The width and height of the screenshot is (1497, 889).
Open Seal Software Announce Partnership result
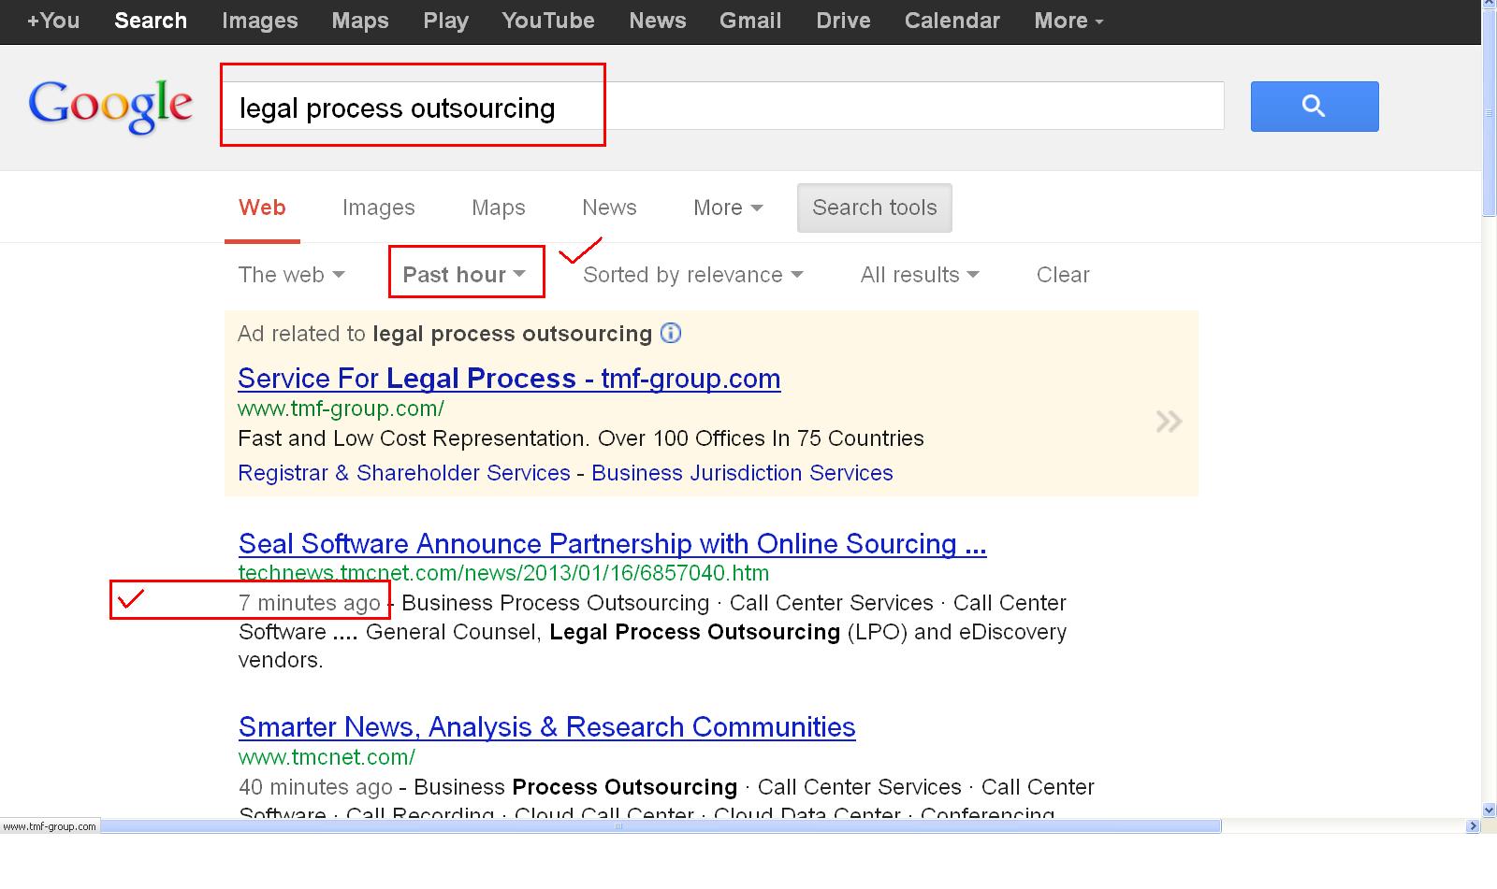coord(613,544)
